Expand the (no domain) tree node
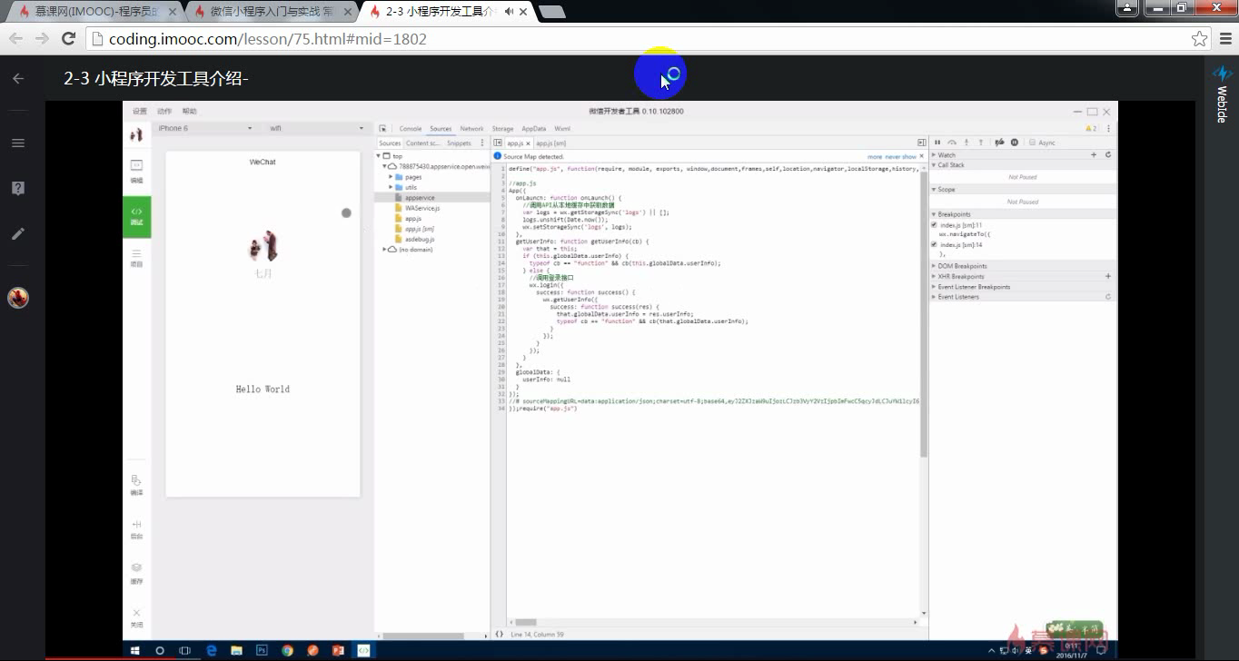This screenshot has height=661, width=1239. (x=383, y=249)
